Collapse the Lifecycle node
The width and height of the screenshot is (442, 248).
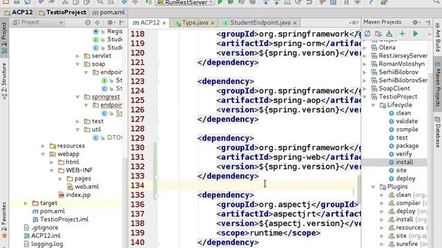click(373, 105)
